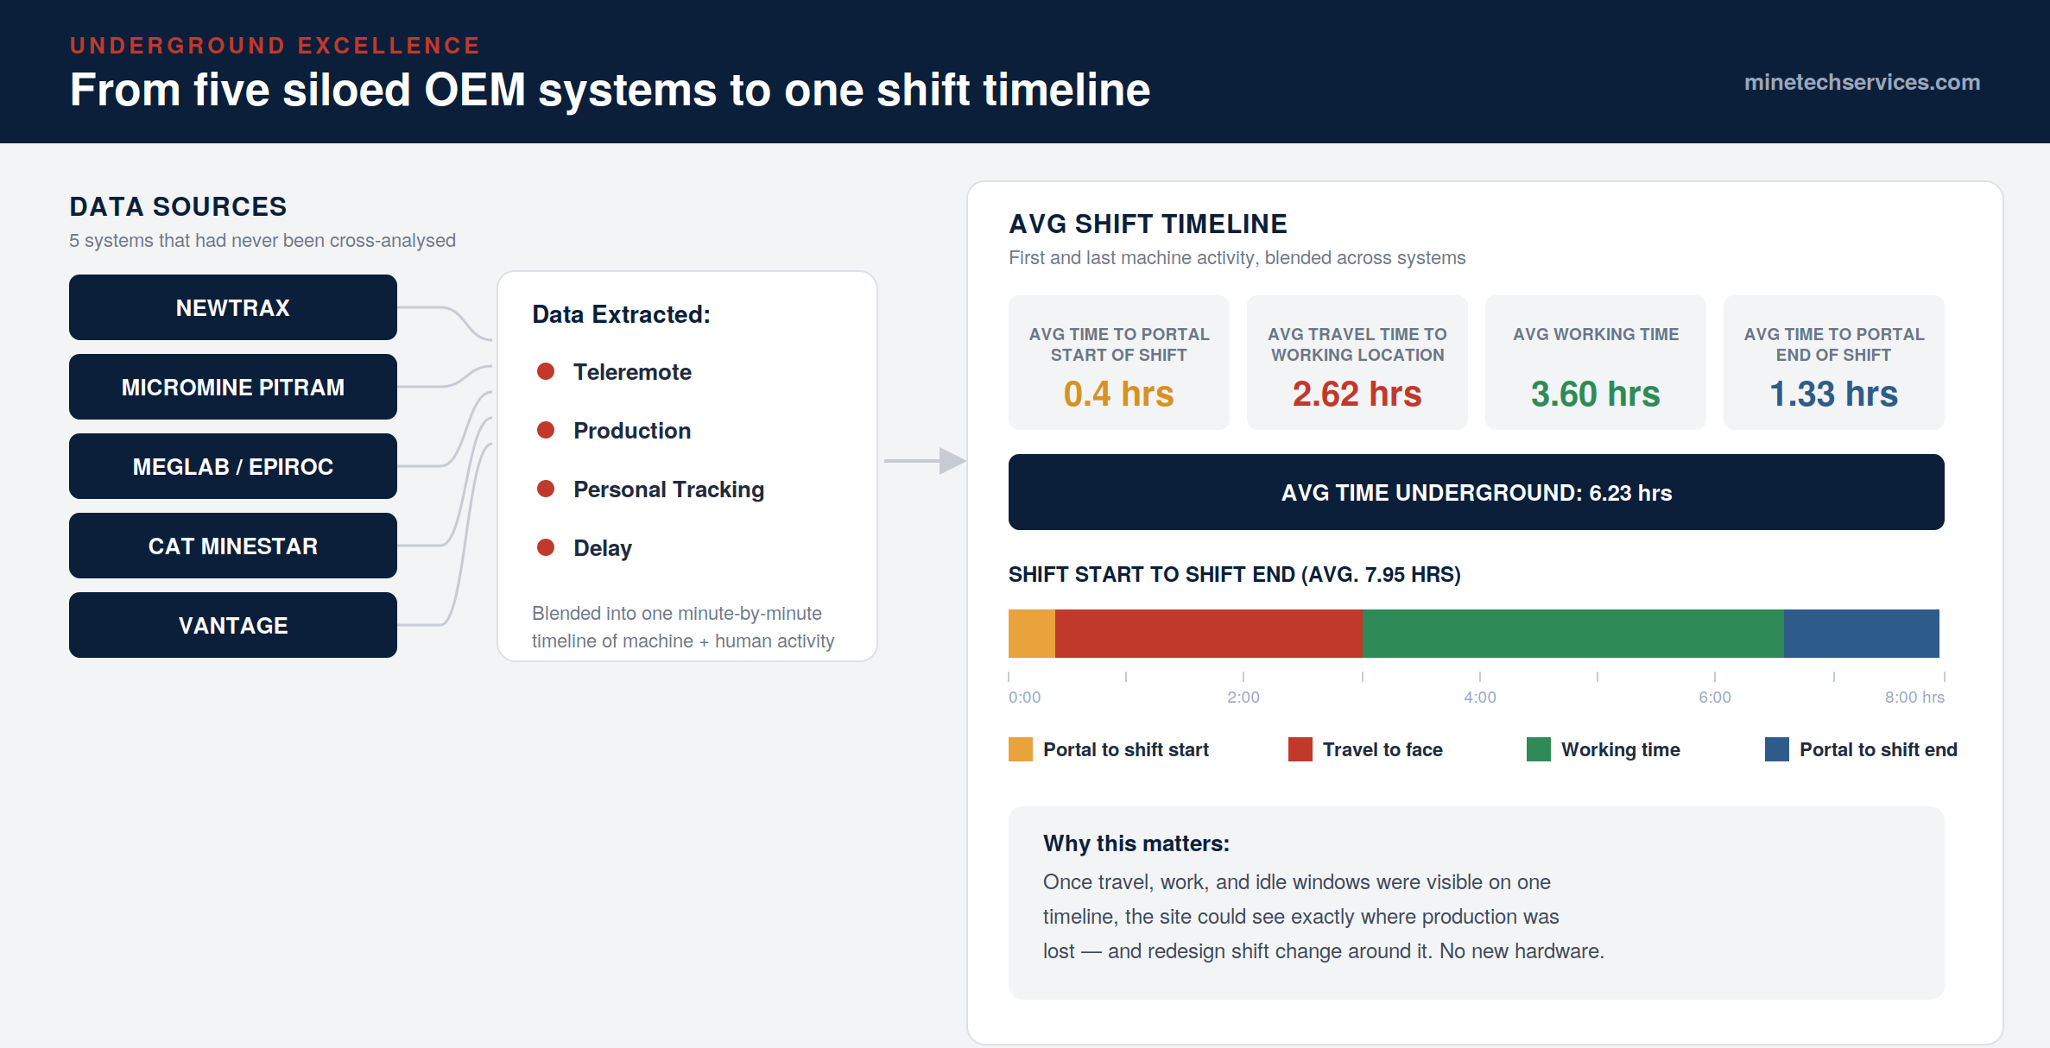Click the green working time bar segment
Viewport: 2050px width, 1048px height.
point(1573,634)
